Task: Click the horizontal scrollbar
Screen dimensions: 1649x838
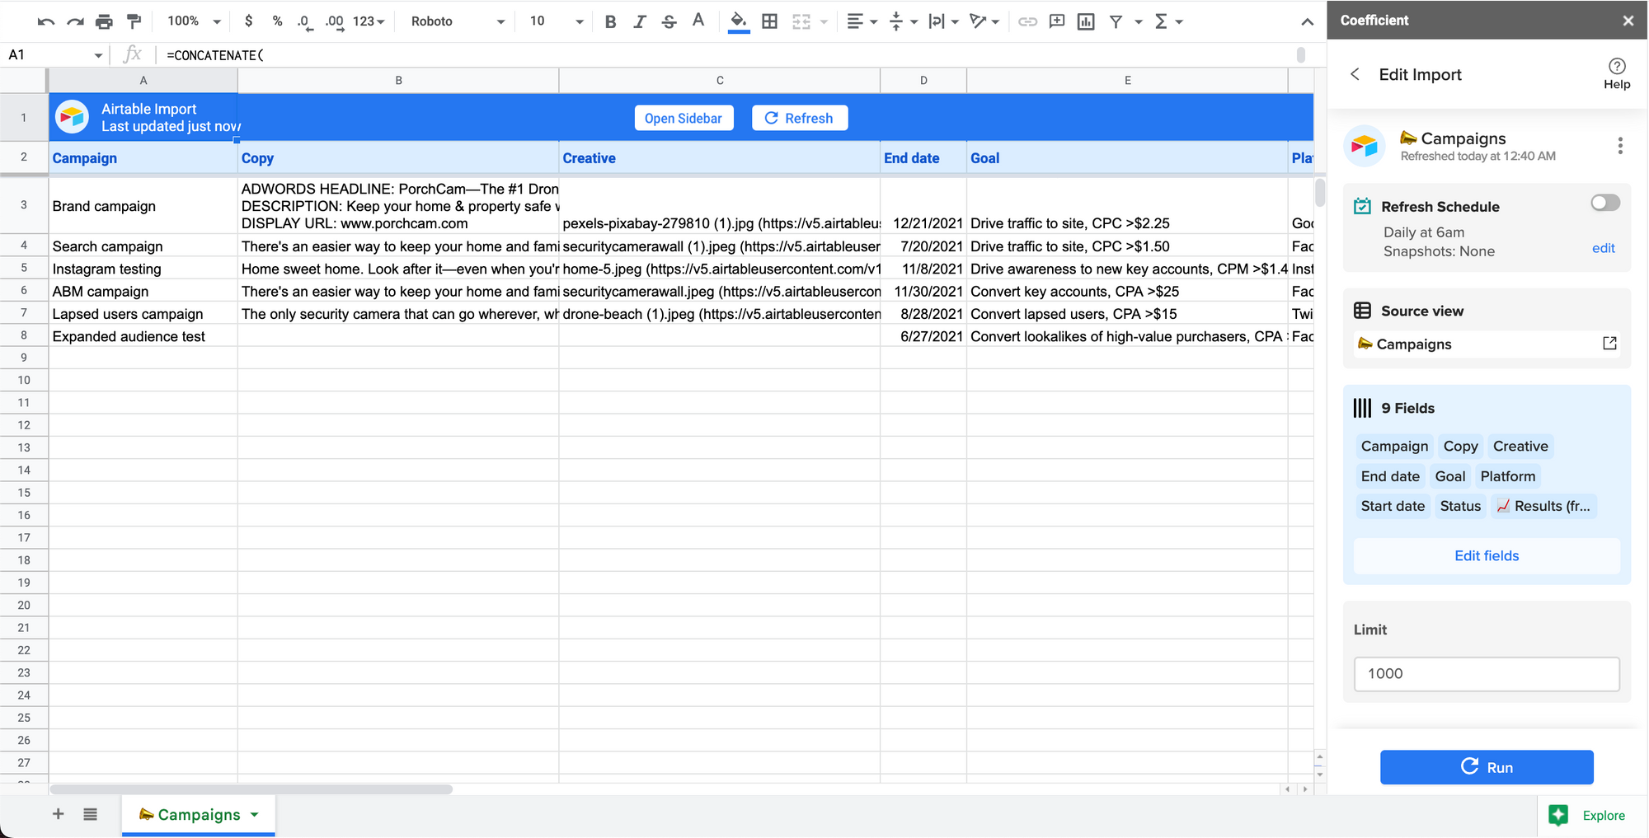Action: [x=251, y=789]
